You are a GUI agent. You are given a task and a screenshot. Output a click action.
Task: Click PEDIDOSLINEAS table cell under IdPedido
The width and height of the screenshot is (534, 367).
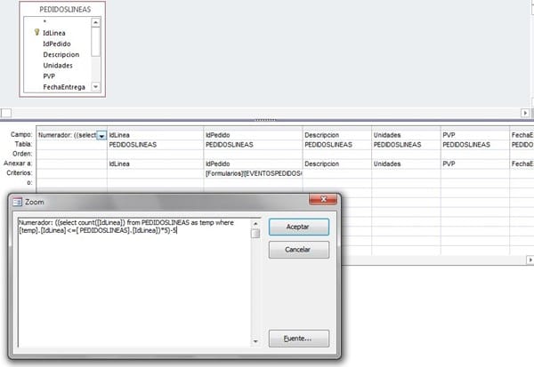[x=253, y=145]
